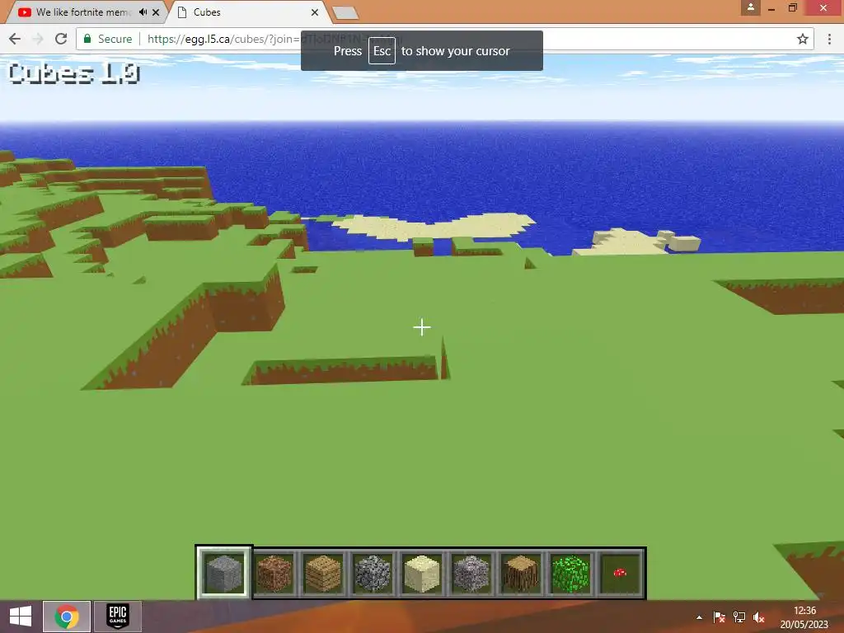Image resolution: width=844 pixels, height=633 pixels.
Task: Open a new browser tab
Action: pyautogui.click(x=345, y=13)
